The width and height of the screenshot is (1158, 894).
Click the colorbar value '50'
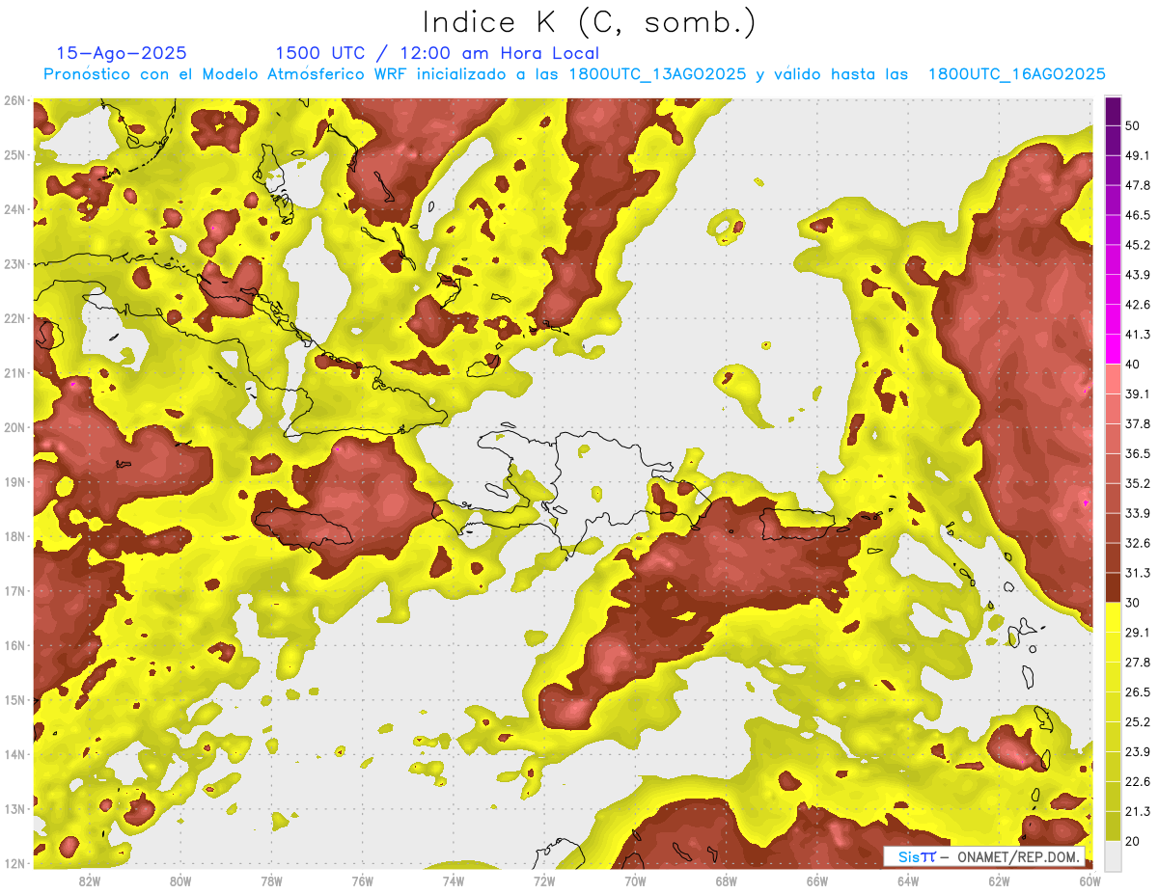click(1133, 126)
